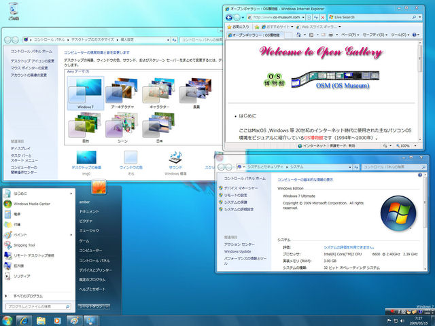Screen dimensions: 435x326
Task: Open Windows Explorer folder icon on taskbar
Action: pos(41,321)
